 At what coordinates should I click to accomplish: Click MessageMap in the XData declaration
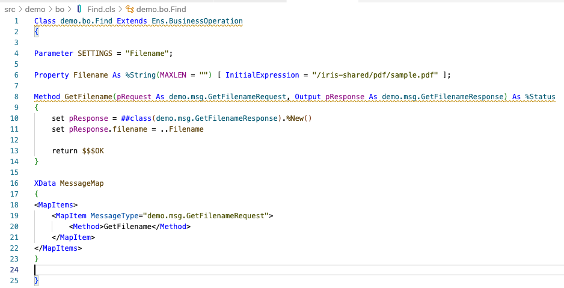[x=82, y=183]
